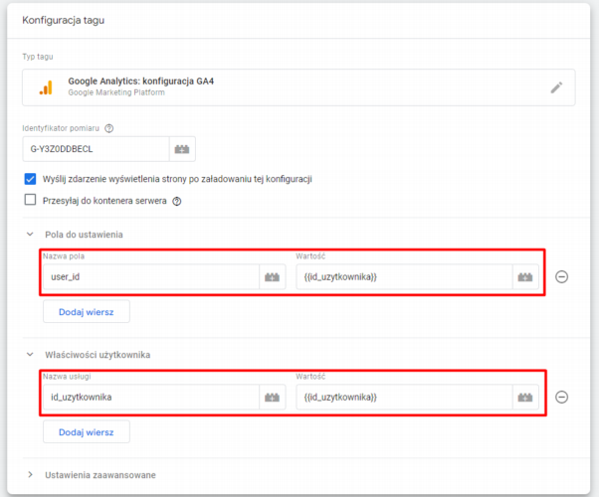Open variable picker for id_uzytkownika property value
Viewport: 599px width, 497px height.
526,397
